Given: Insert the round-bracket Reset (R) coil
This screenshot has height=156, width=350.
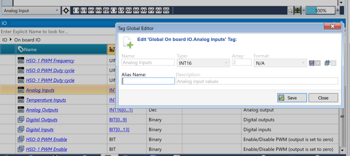Looking at the screenshot, I should click(x=136, y=10).
